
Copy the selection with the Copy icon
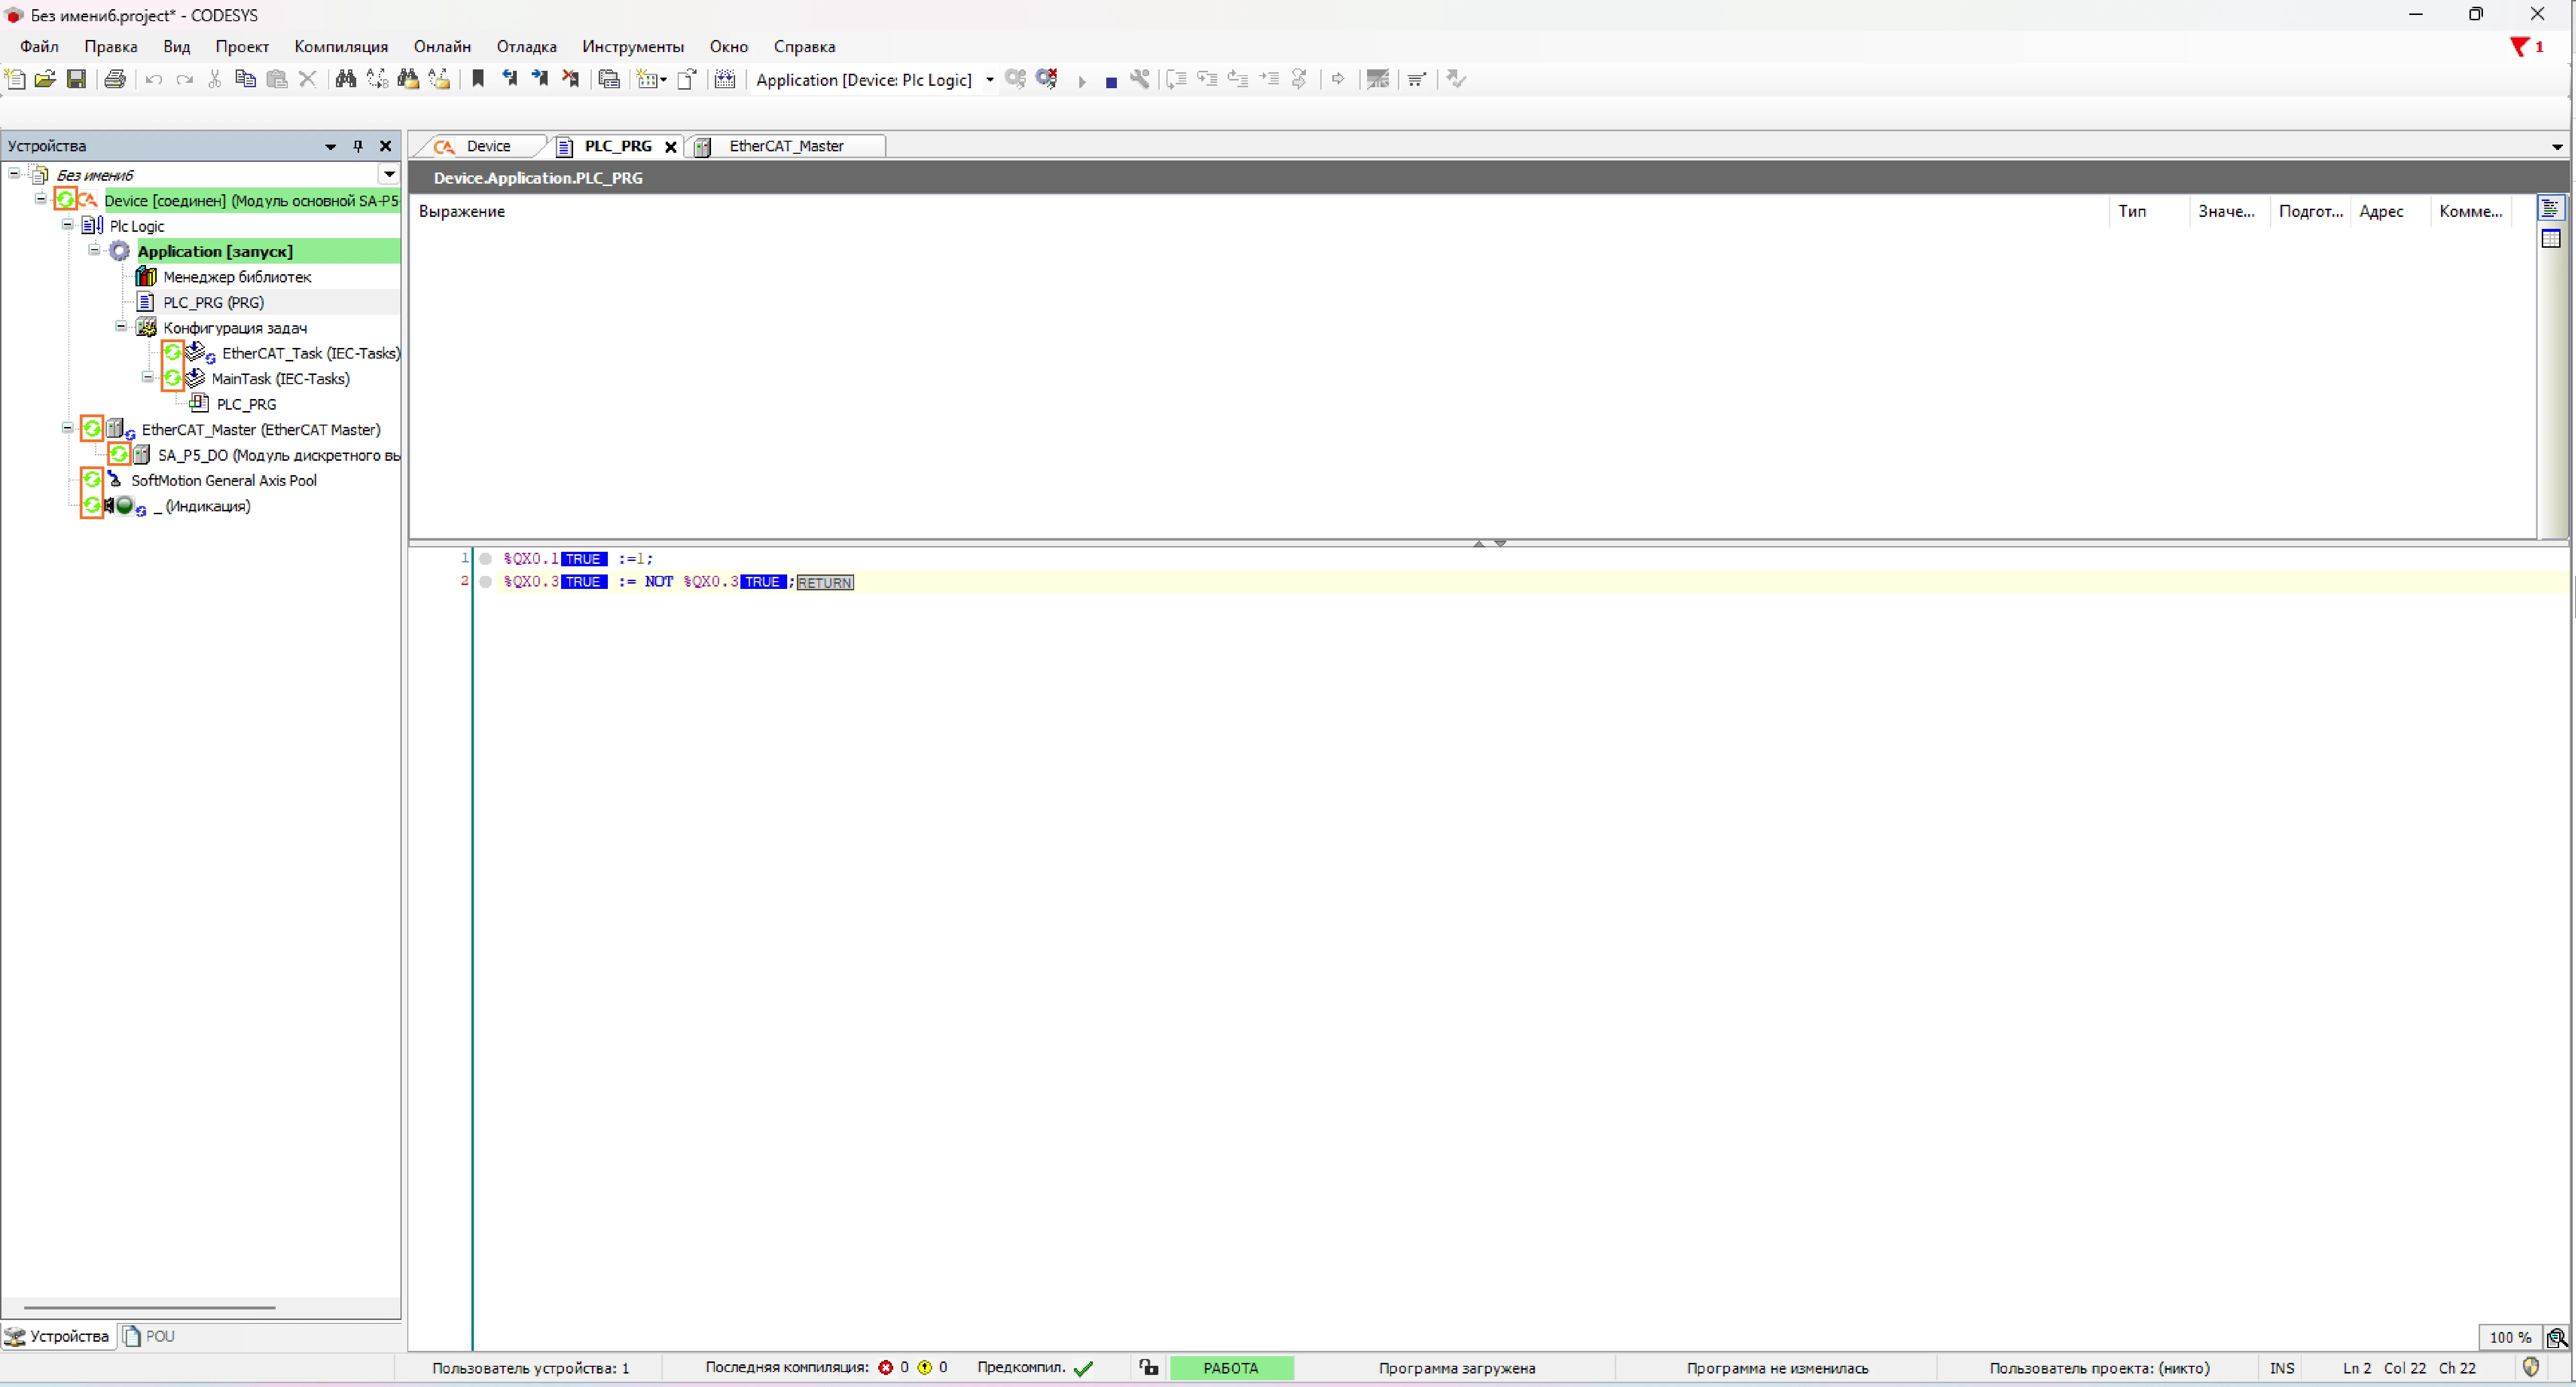click(245, 79)
